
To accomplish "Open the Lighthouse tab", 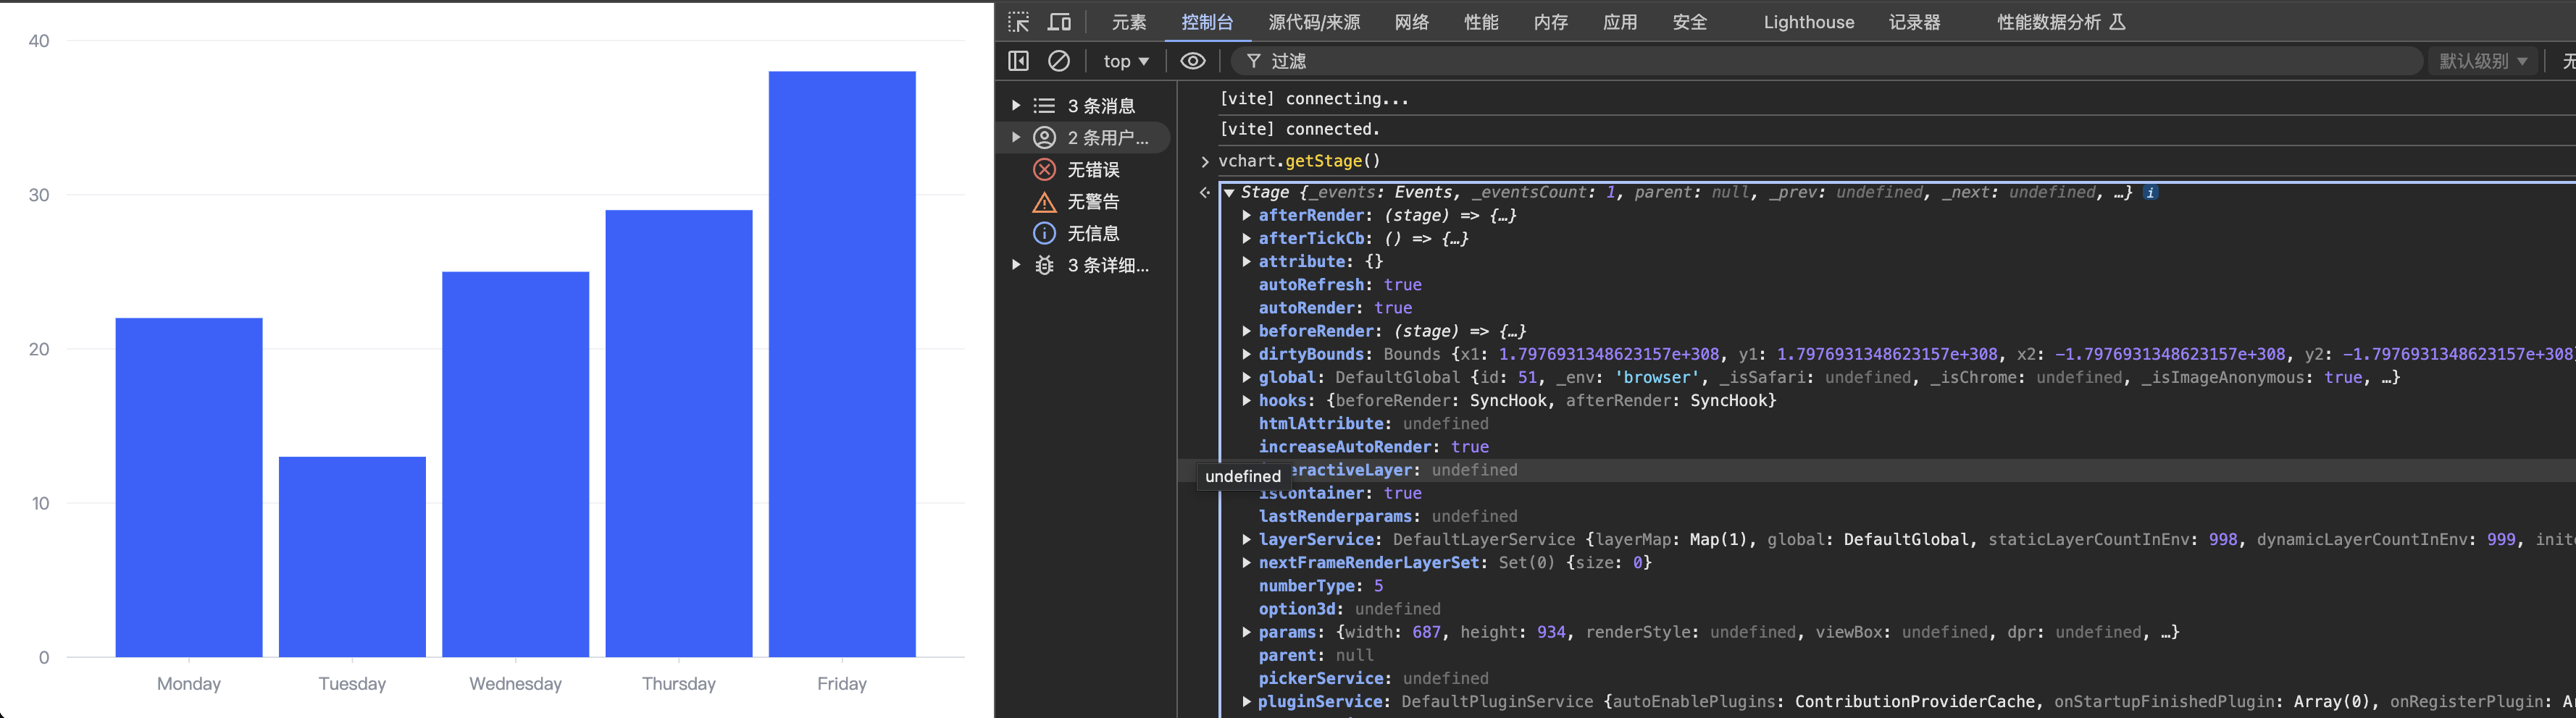I will [x=1808, y=22].
